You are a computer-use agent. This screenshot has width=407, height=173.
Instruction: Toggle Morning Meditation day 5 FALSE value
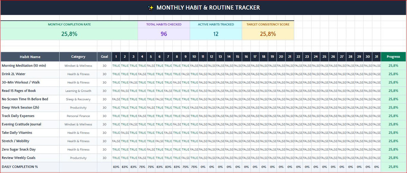point(151,65)
